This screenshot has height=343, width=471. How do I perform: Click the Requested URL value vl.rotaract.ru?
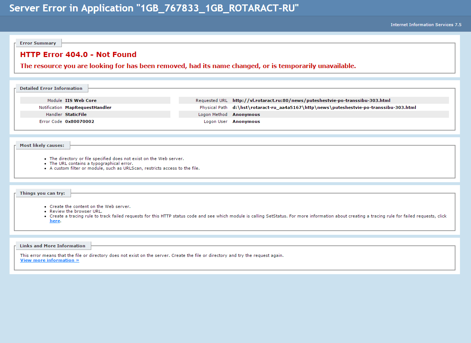(x=311, y=100)
